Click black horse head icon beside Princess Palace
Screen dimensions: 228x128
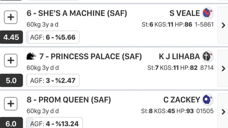click(31, 56)
